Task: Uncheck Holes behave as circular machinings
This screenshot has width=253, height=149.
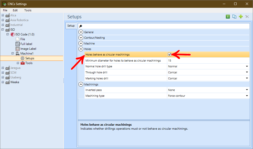Action: pos(170,55)
